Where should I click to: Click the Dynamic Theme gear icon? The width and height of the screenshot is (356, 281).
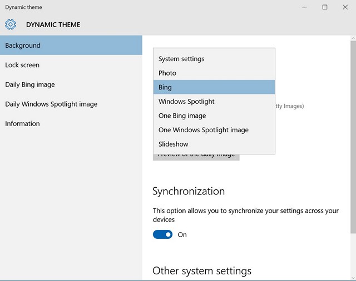click(11, 24)
